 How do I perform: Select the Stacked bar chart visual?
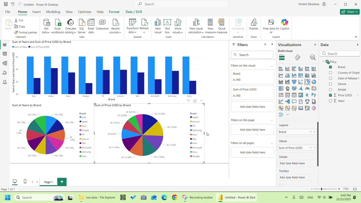(x=281, y=69)
